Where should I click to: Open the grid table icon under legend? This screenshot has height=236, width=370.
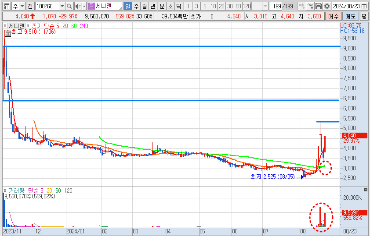pyautogui.click(x=8, y=34)
